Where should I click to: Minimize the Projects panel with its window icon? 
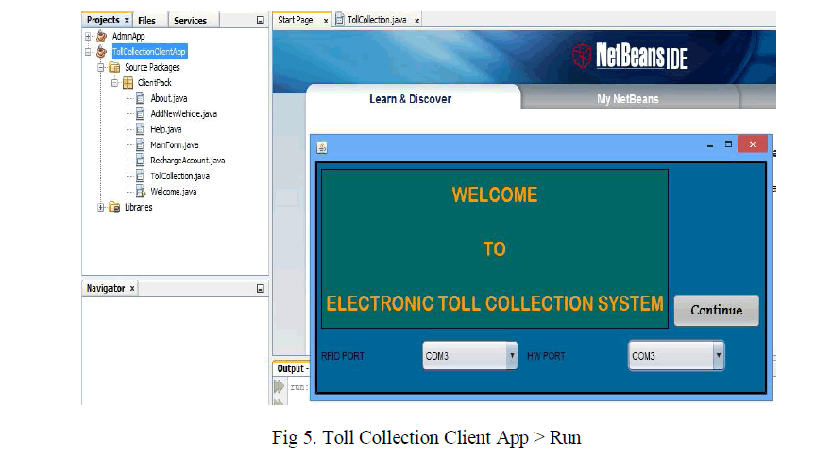tap(261, 20)
